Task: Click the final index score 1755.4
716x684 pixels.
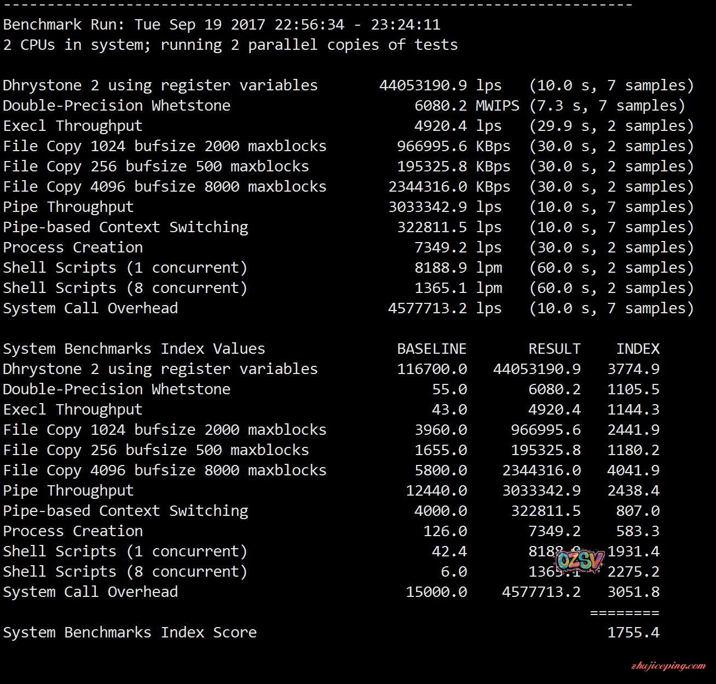Action: (633, 633)
